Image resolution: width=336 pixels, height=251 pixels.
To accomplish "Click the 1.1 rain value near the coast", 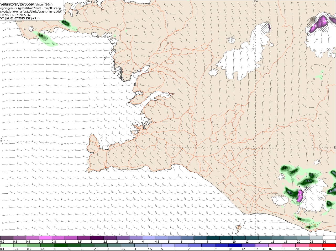I will pyautogui.click(x=308, y=227).
